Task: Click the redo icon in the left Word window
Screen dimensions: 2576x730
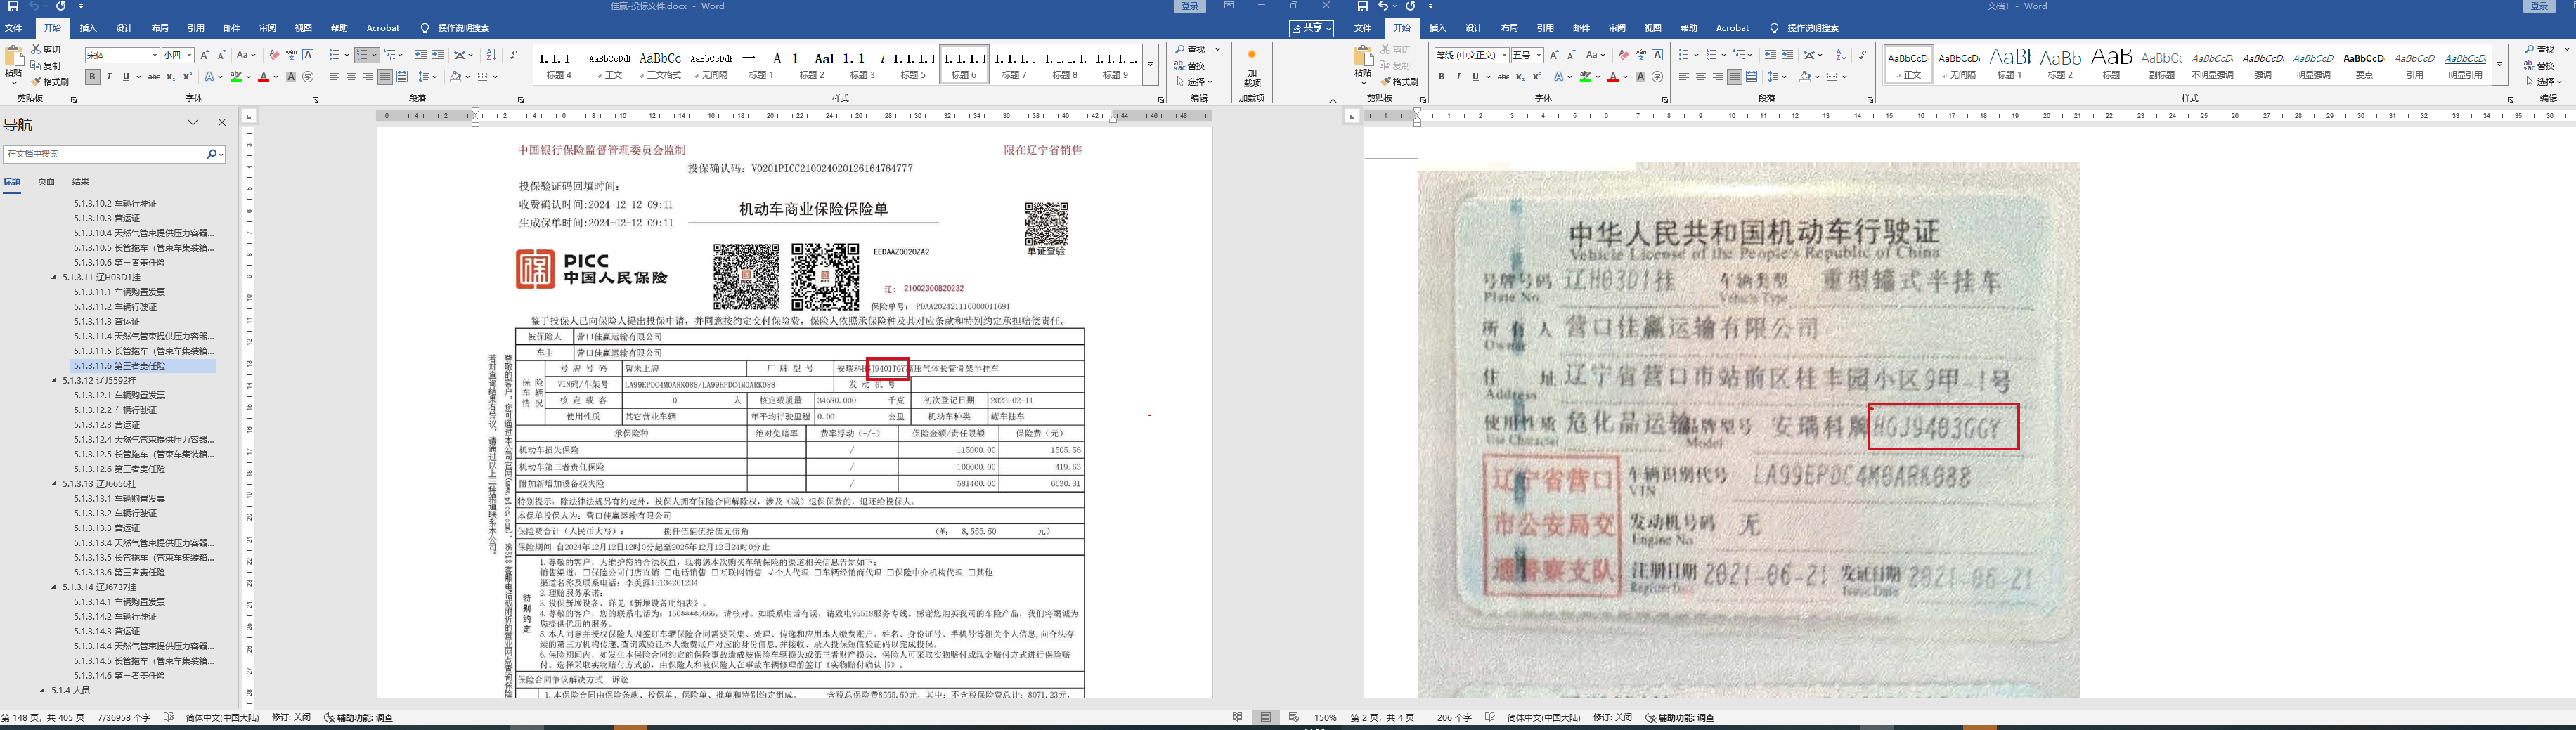Action: 61,6
